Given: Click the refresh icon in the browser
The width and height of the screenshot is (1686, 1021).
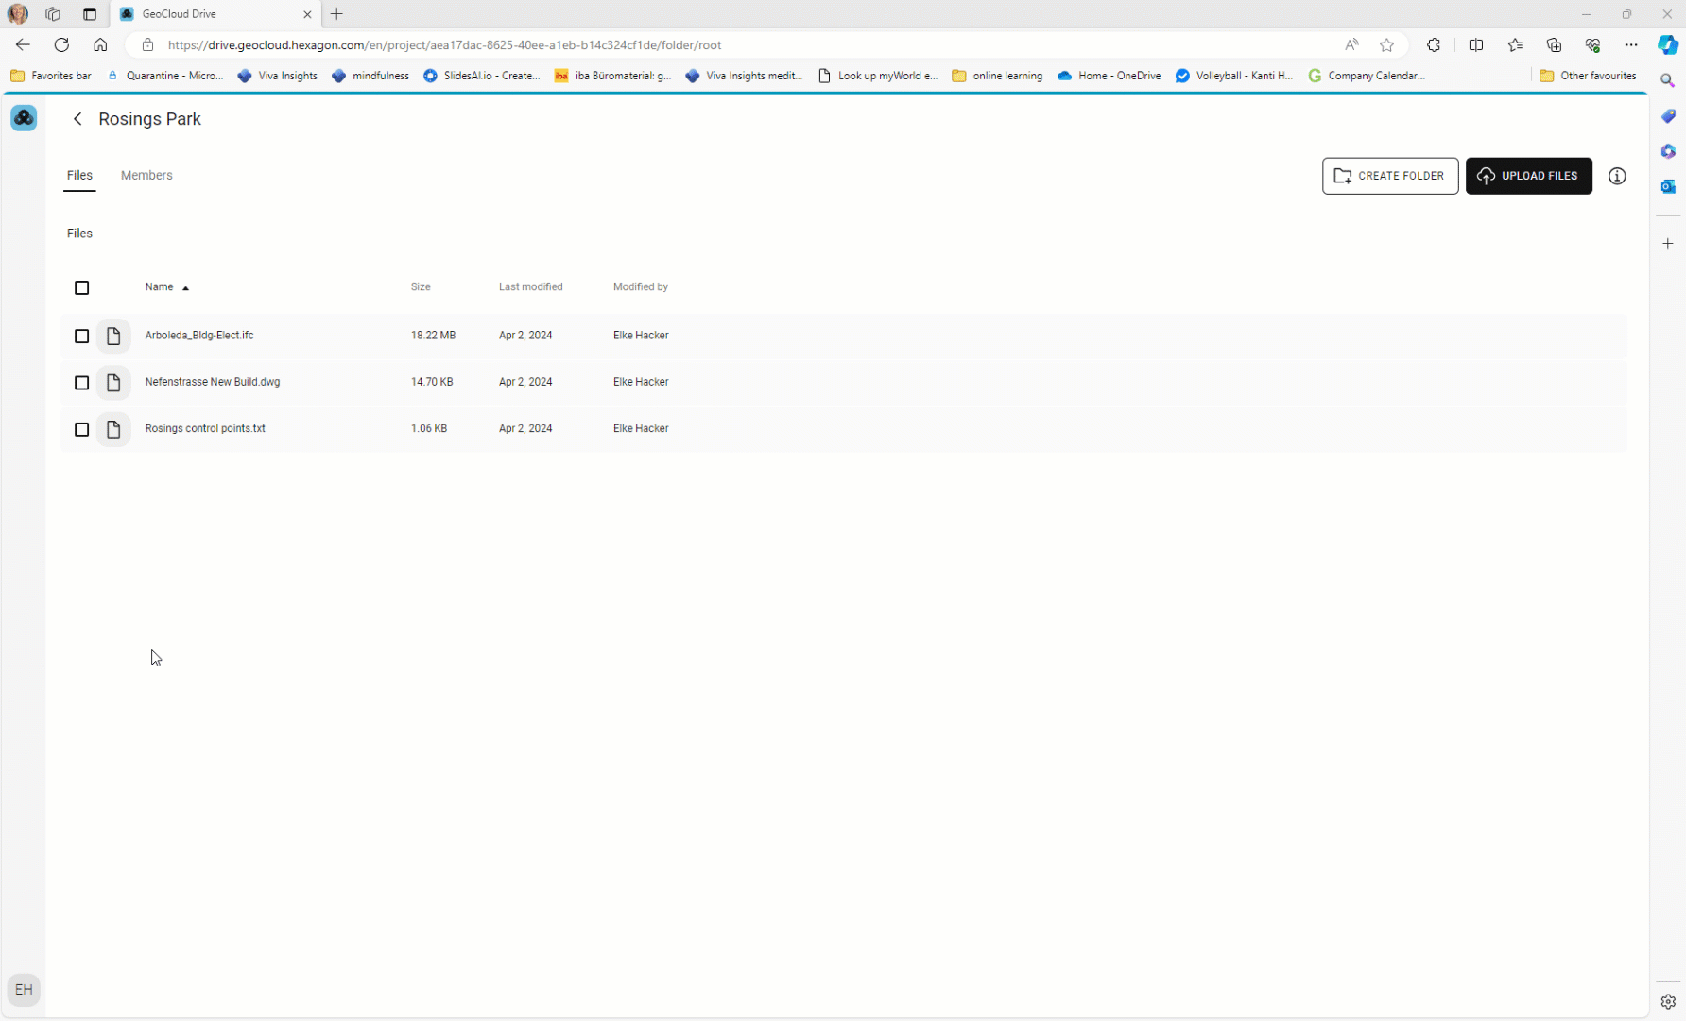Looking at the screenshot, I should (x=61, y=44).
